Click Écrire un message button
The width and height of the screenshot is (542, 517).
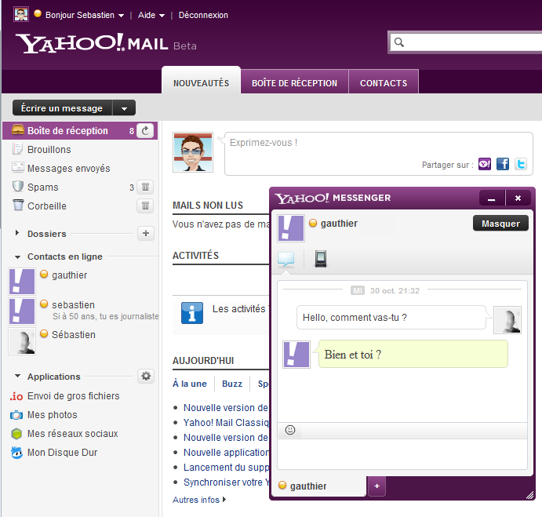[62, 108]
